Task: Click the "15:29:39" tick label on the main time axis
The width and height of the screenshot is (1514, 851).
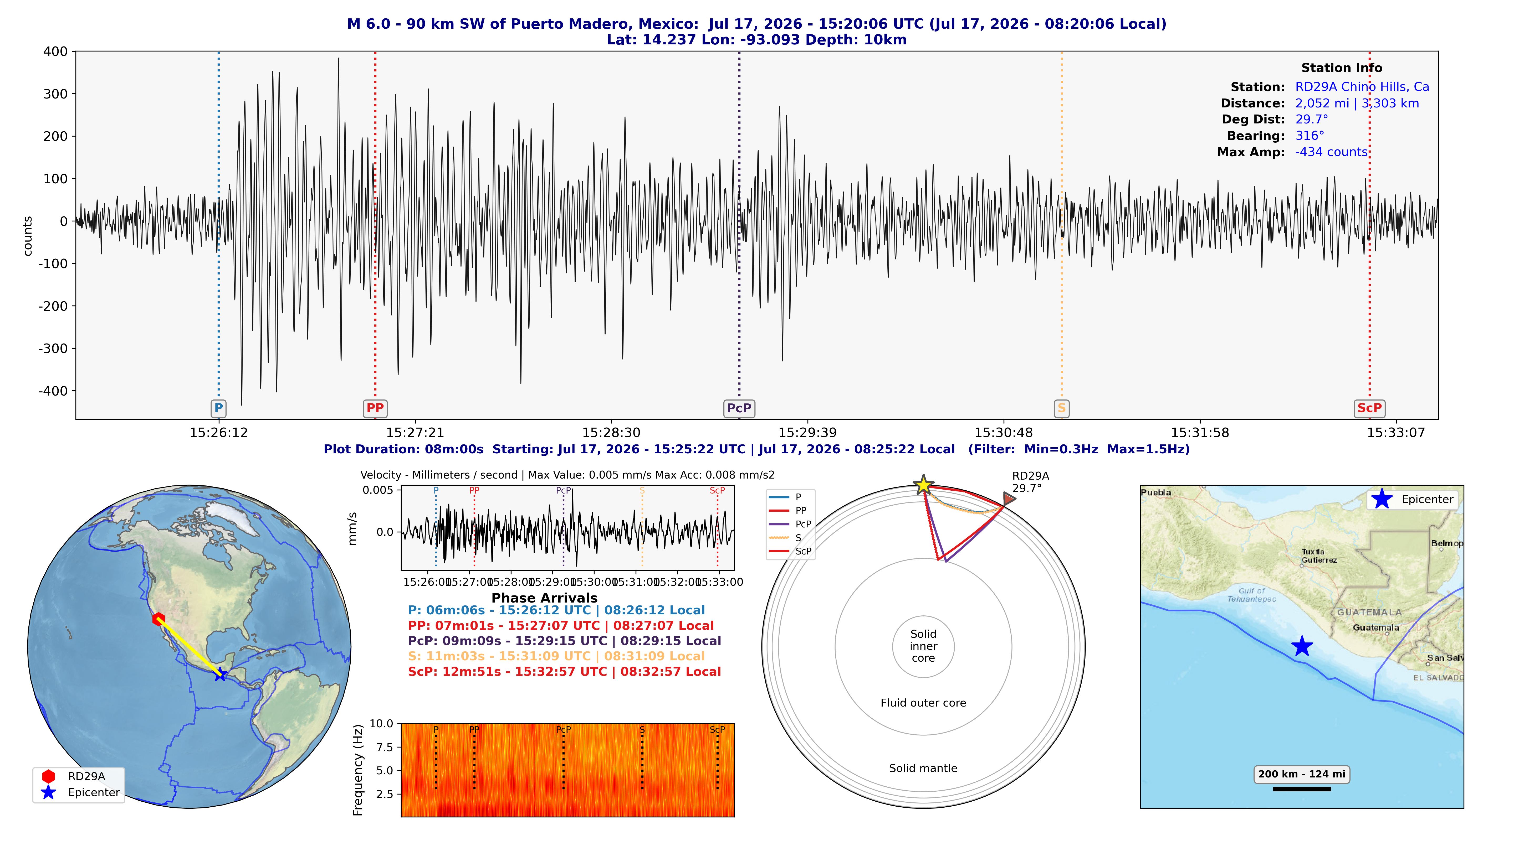Action: tap(807, 433)
